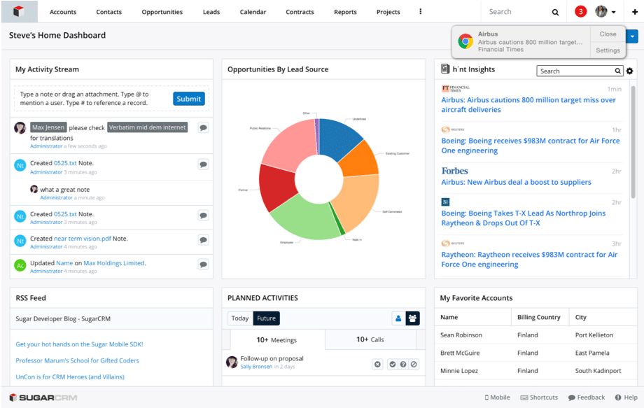Image resolution: width=644 pixels, height=408 pixels.
Task: Click the activity stream note text area
Action: (x=92, y=99)
